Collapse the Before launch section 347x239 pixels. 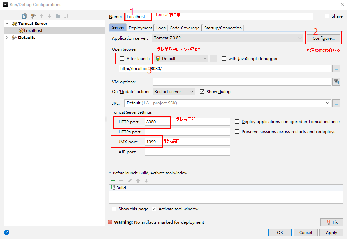point(110,173)
